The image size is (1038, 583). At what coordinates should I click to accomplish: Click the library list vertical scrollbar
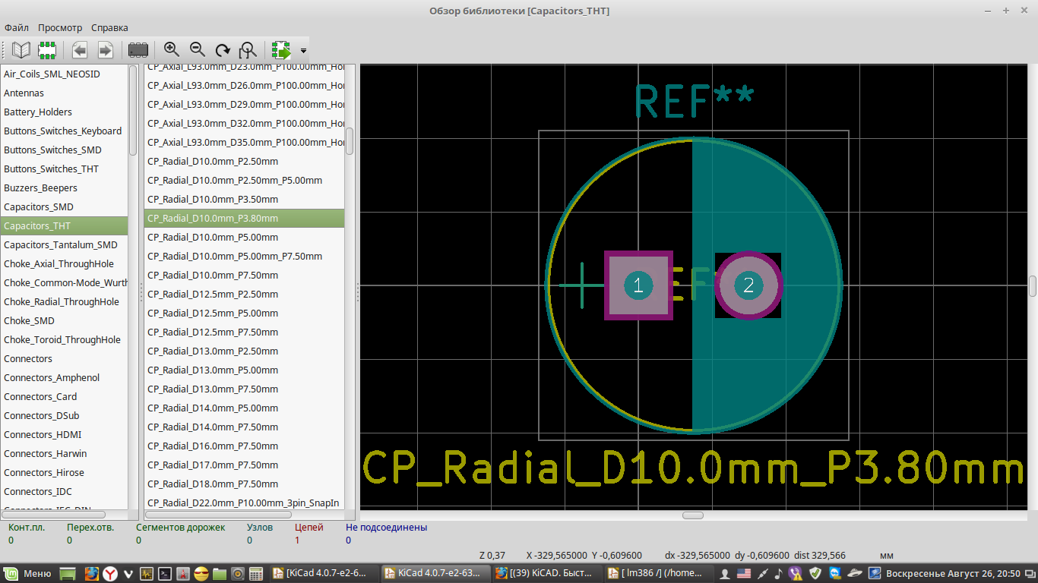click(x=133, y=110)
